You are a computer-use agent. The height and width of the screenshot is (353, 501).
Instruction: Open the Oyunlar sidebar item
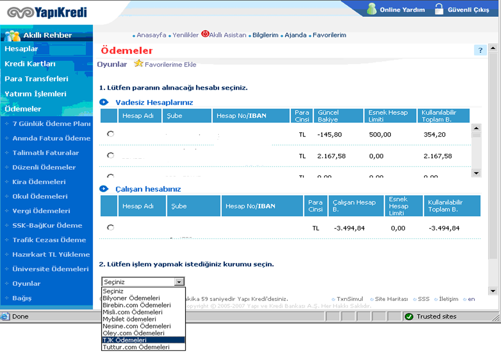(x=27, y=283)
